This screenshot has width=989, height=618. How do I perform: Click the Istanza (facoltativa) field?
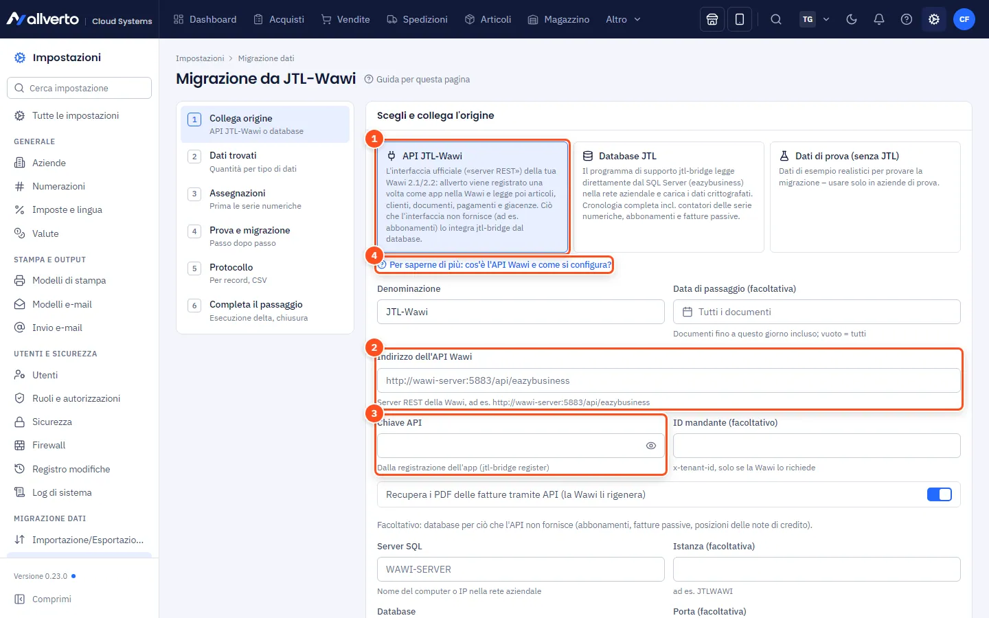pos(817,569)
